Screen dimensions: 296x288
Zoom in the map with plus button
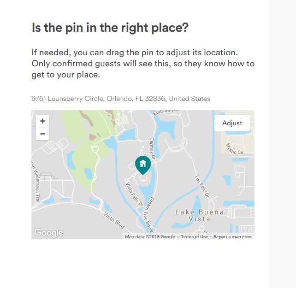pos(42,121)
